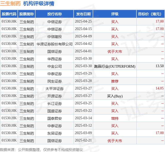Click 17.00 target price in the 东吴证券 row
165x152 pixels.
tap(160, 133)
